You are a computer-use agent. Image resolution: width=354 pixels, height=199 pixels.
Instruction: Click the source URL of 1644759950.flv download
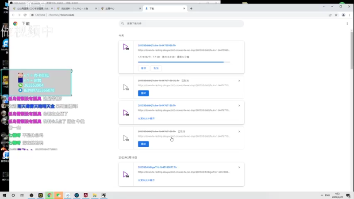click(x=184, y=50)
